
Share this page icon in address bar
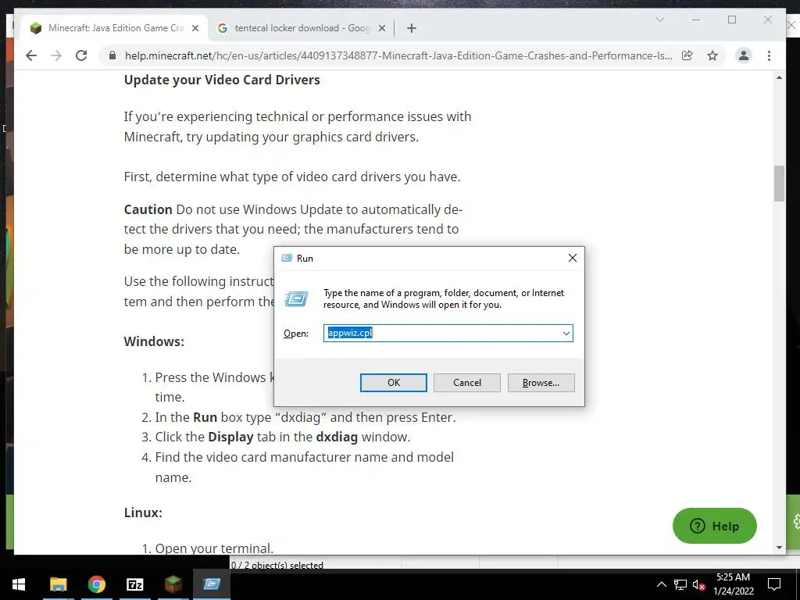click(x=687, y=55)
